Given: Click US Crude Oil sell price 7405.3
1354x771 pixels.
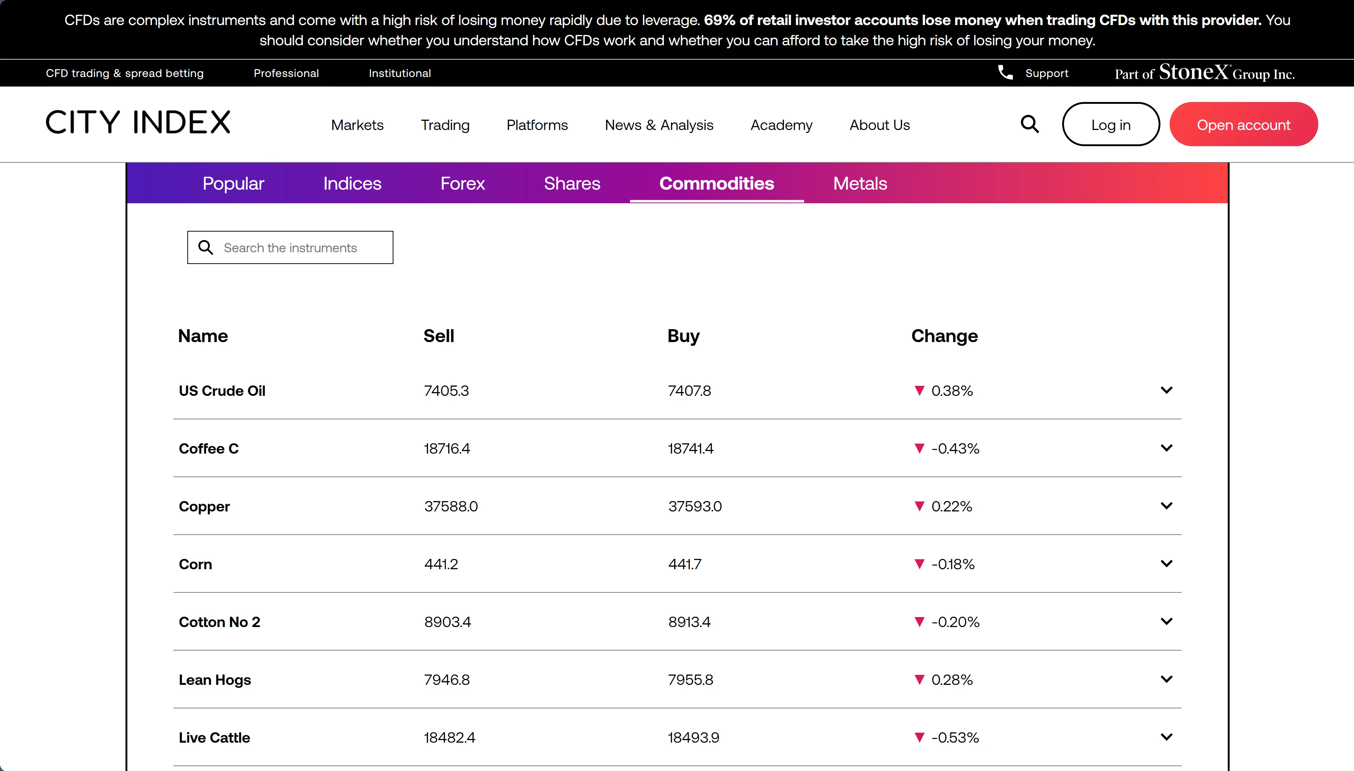Looking at the screenshot, I should (x=446, y=391).
